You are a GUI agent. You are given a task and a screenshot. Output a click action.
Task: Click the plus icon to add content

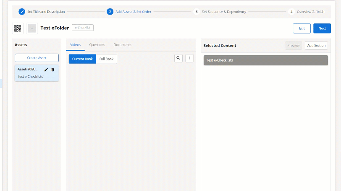pyautogui.click(x=189, y=58)
